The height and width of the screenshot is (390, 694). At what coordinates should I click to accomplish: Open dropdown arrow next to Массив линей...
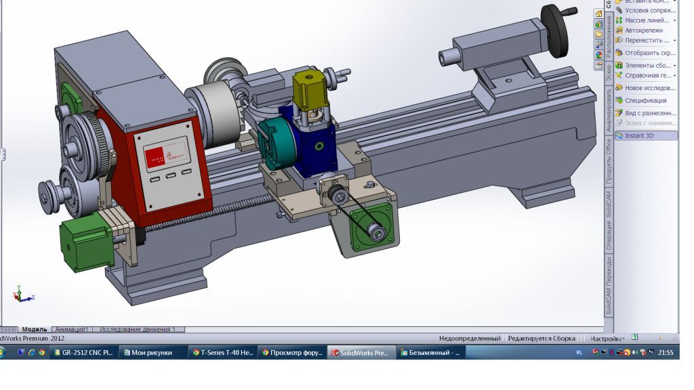coord(674,20)
